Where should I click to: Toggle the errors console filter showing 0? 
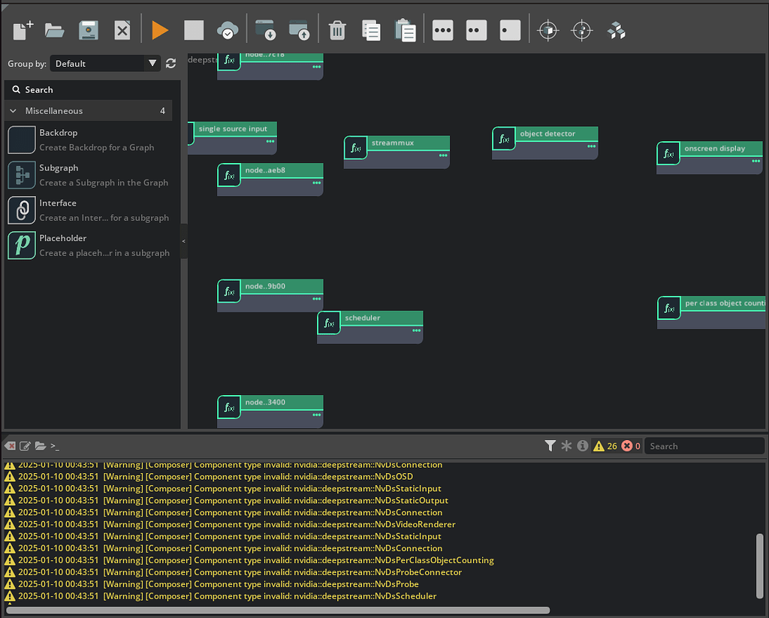pyautogui.click(x=630, y=445)
